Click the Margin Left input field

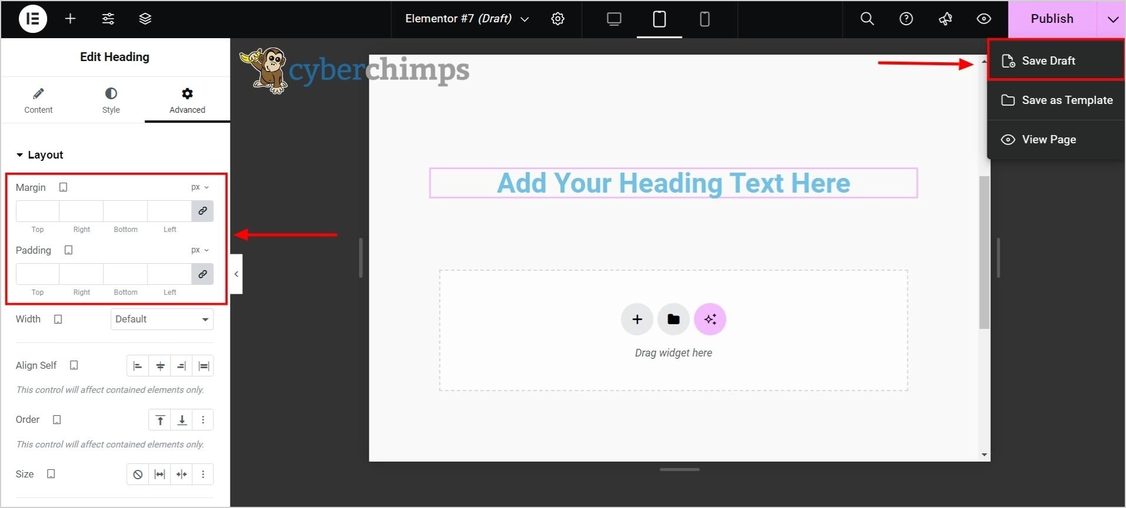coord(169,211)
